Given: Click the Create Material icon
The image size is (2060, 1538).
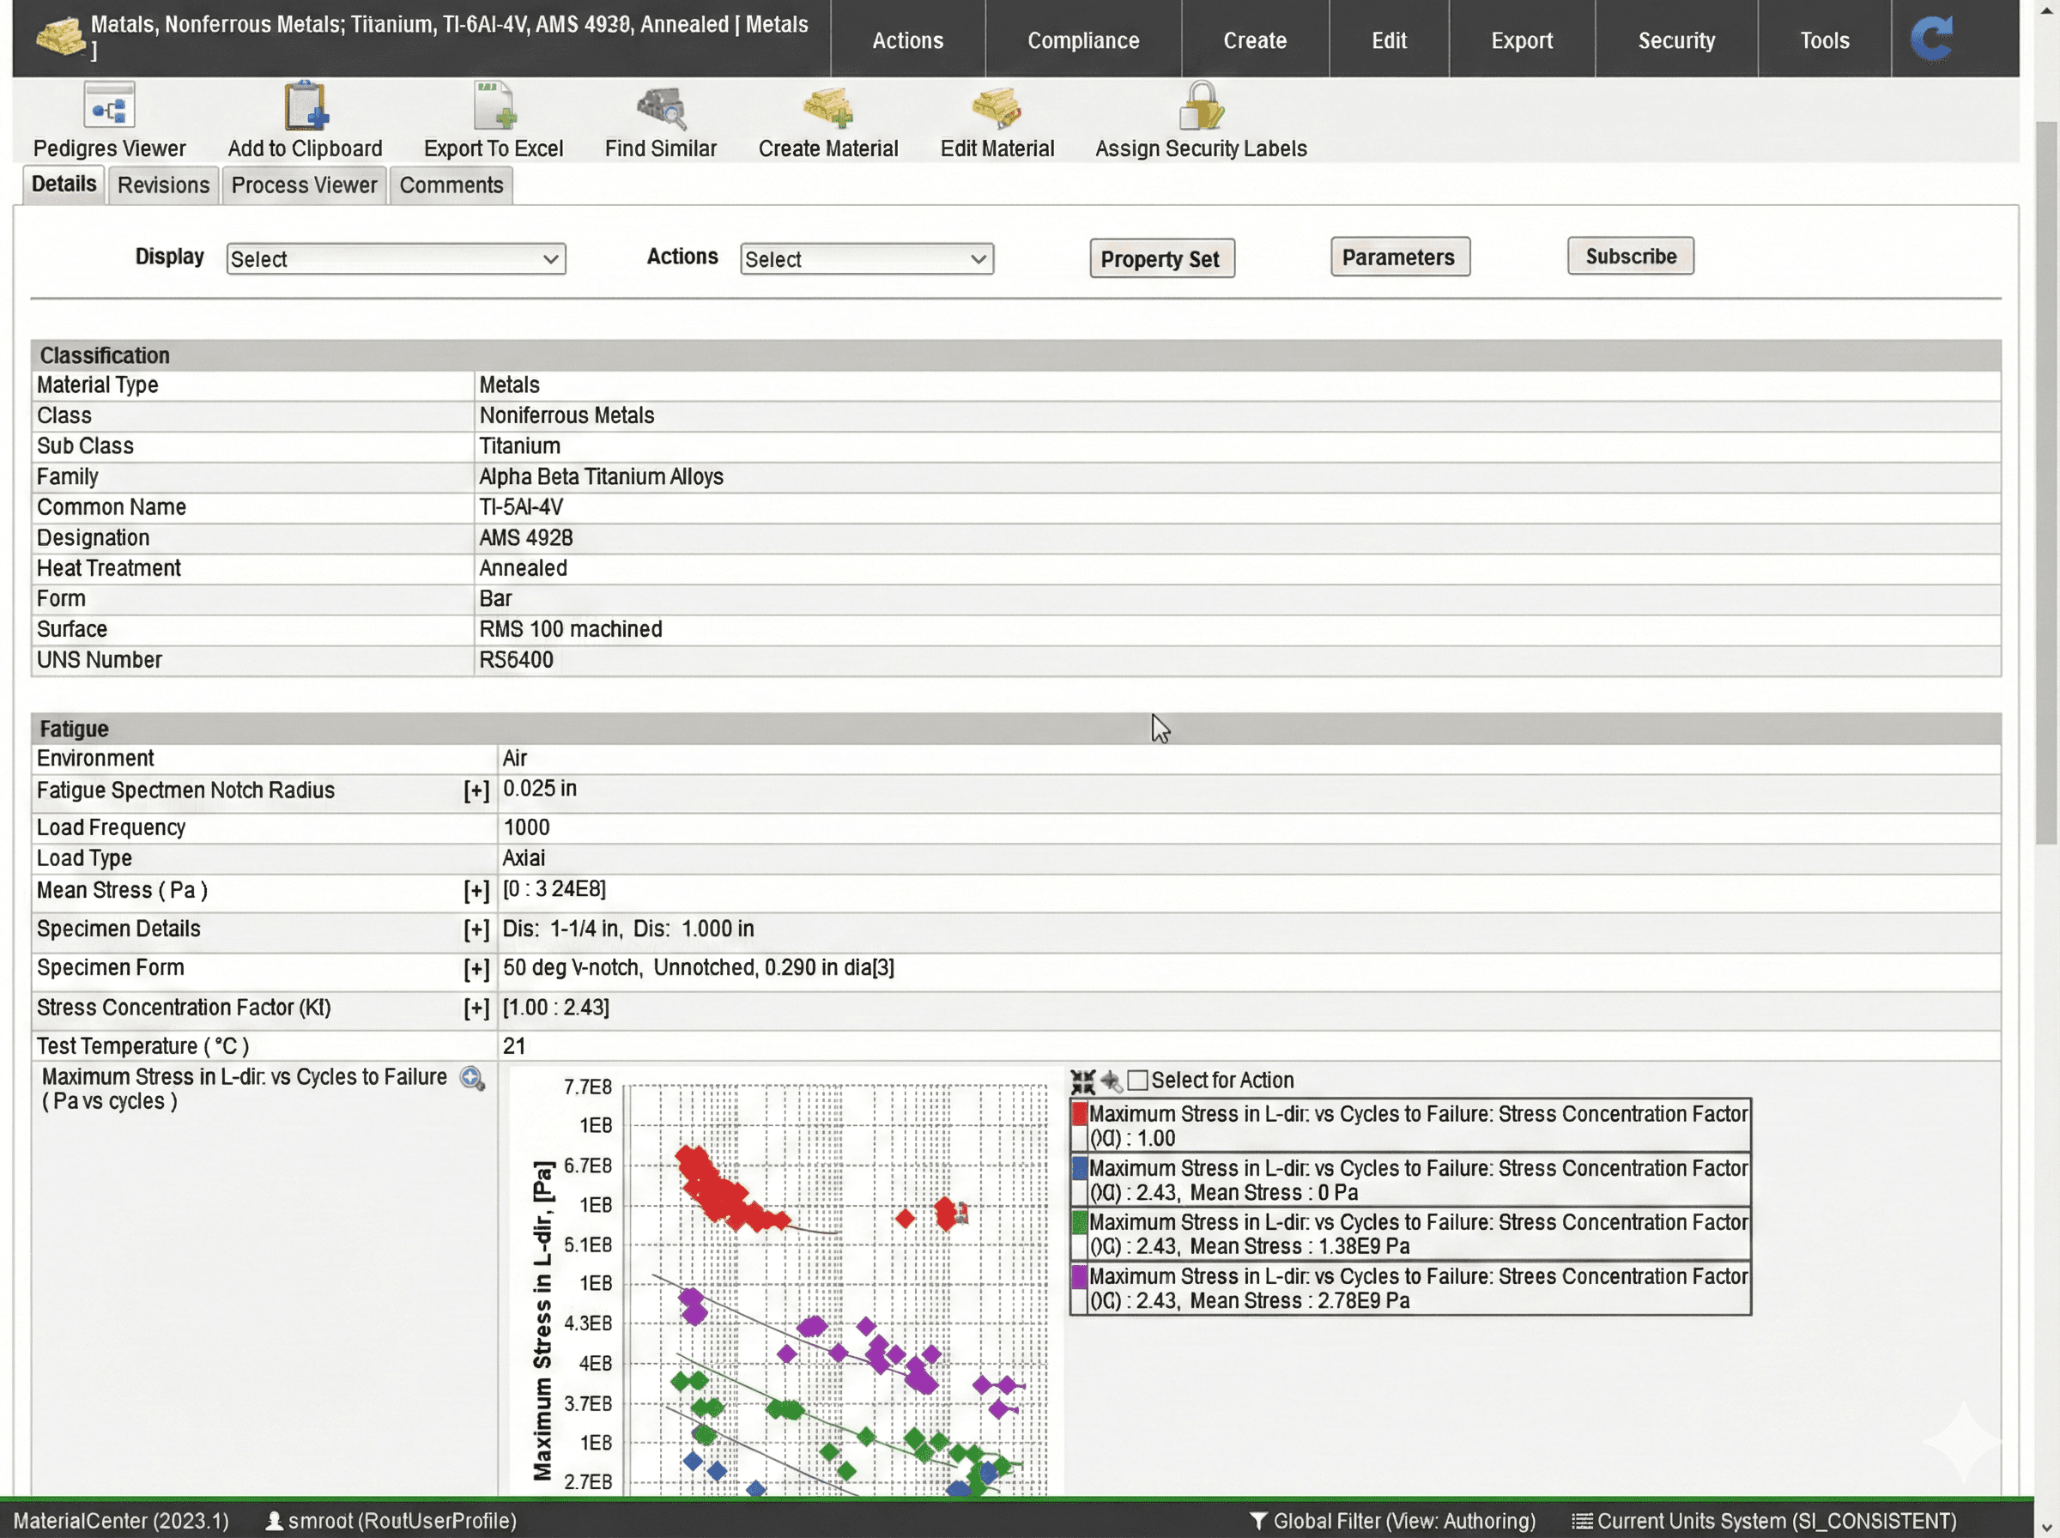Looking at the screenshot, I should pos(827,108).
